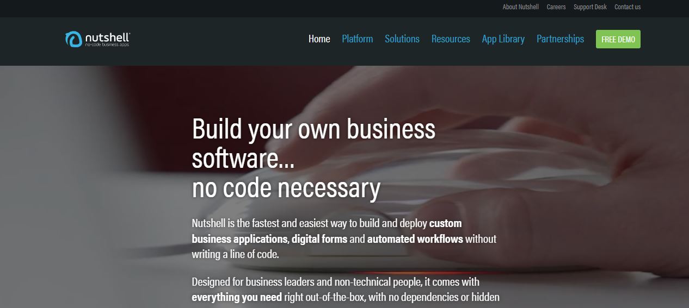This screenshot has width=689, height=308.
Task: Click the bold "digital forms" text
Action: [319, 239]
